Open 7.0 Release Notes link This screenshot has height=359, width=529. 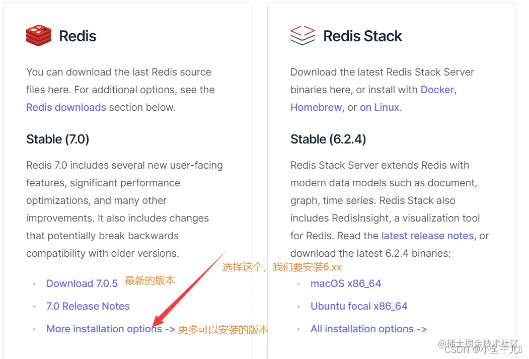click(x=88, y=306)
